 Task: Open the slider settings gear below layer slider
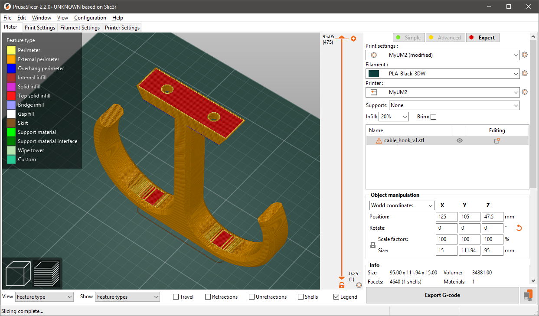359,285
